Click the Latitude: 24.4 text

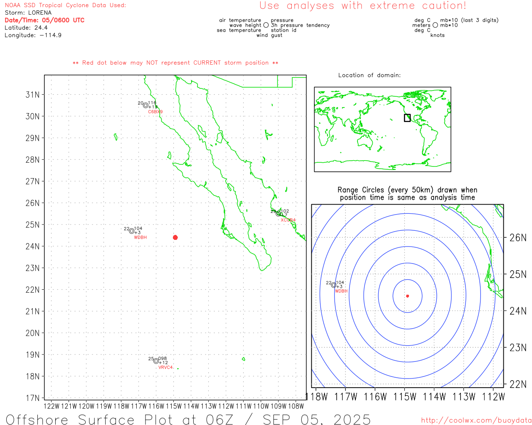coord(26,28)
